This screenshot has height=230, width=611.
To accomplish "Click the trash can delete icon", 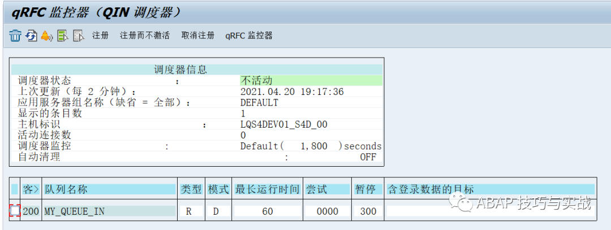I will tap(15, 36).
